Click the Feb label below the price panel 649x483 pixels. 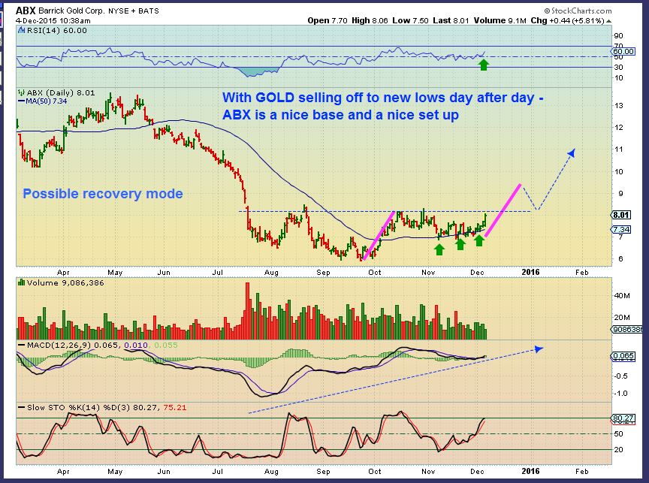pos(581,272)
